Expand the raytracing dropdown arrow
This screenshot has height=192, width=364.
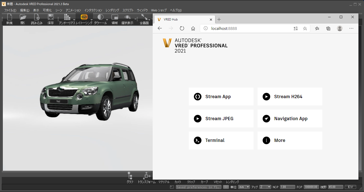coord(92,20)
